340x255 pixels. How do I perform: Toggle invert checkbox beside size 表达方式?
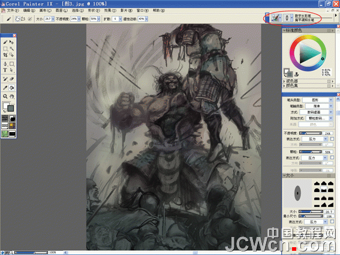(332, 221)
